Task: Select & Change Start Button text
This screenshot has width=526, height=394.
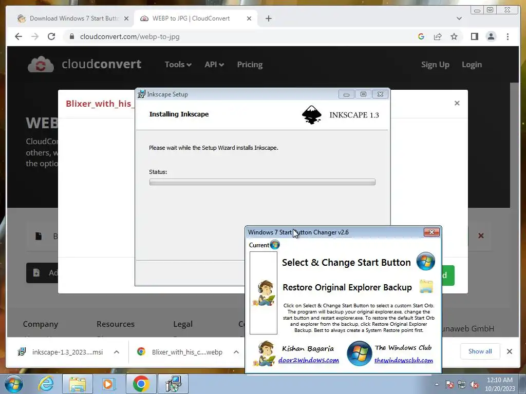Action: pos(346,262)
